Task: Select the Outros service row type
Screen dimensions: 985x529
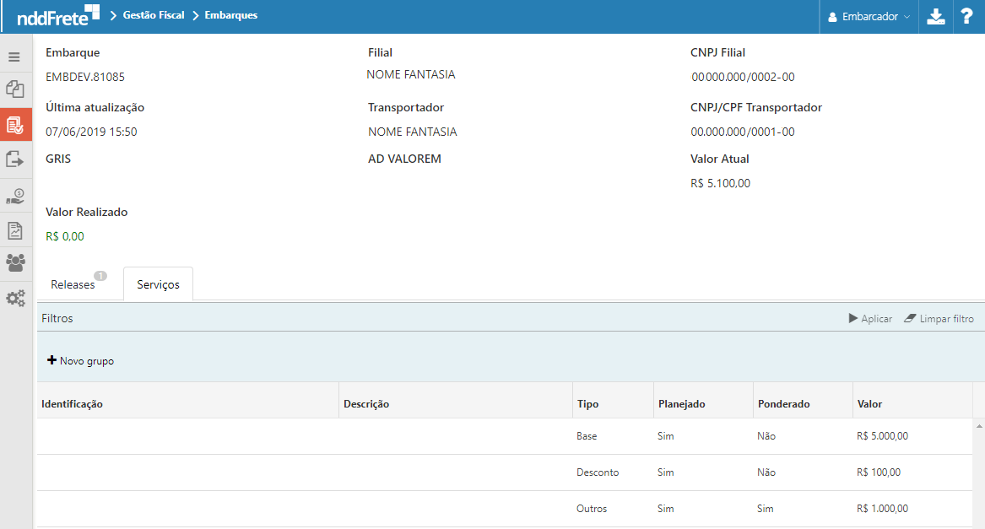Action: pyautogui.click(x=592, y=509)
